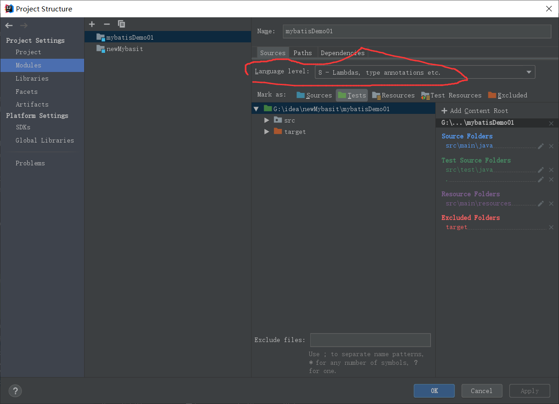Go forward using the right arrow

coord(24,26)
